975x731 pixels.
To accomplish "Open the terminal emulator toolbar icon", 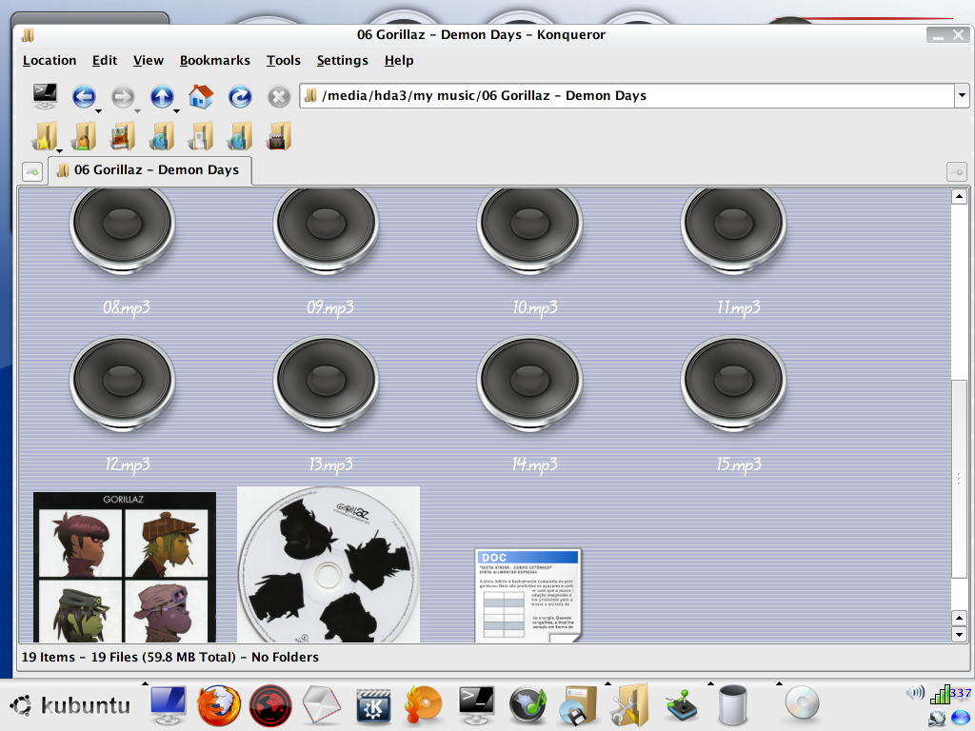I will pos(45,96).
